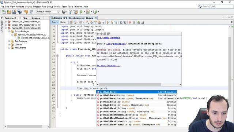Image resolution: width=234 pixels, height=132 pixels.
Task: Toggle highlight search icon
Action: (99, 22)
